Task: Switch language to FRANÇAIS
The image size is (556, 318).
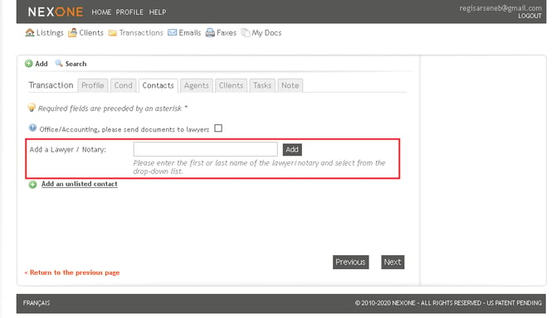Action: point(37,303)
